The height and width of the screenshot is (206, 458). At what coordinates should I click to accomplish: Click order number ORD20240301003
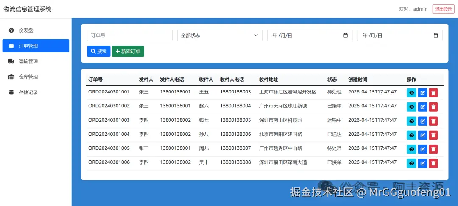(109, 120)
